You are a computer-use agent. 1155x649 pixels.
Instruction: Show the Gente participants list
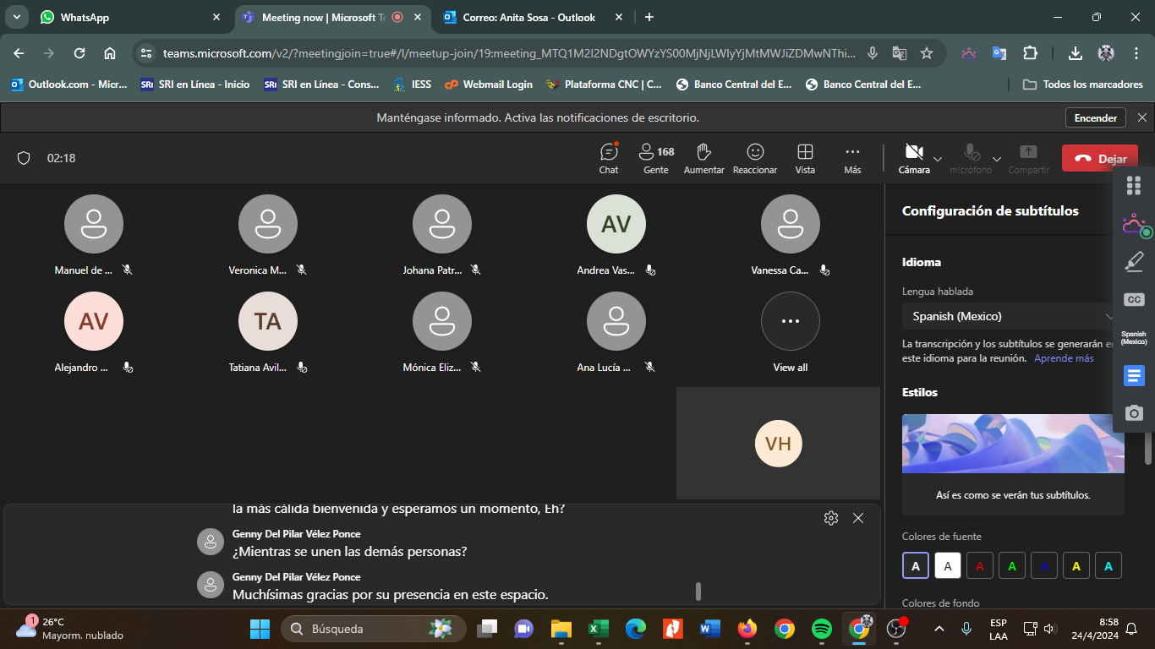pos(655,157)
